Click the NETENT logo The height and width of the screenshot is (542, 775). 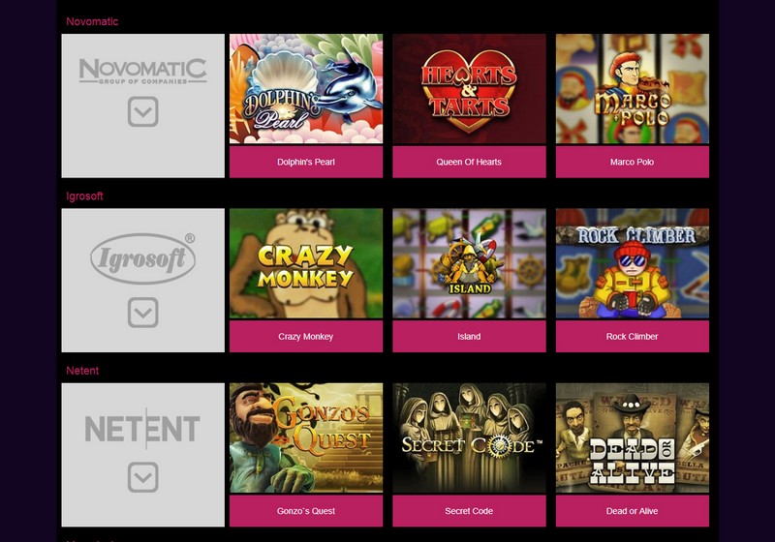click(x=142, y=428)
